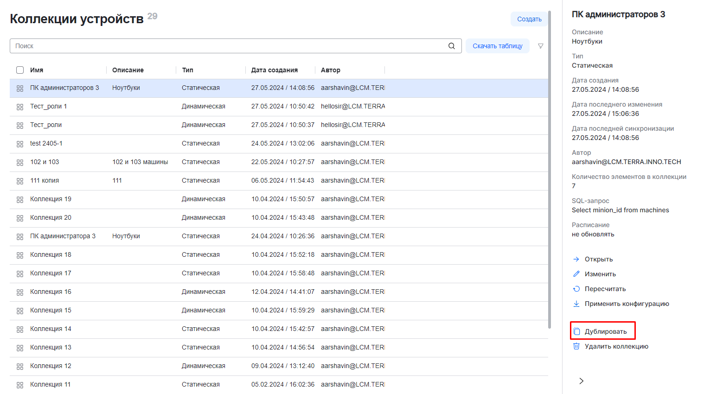Click the arrow icon next to Открыть
The width and height of the screenshot is (723, 394).
click(576, 259)
